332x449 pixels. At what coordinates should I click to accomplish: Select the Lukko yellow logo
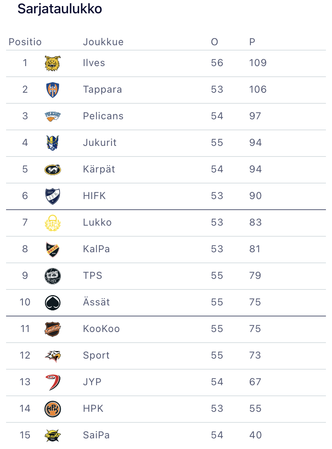coord(53,223)
